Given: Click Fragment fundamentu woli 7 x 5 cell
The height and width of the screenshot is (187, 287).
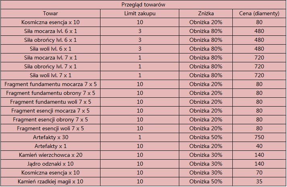Looking at the screenshot, I should (x=51, y=102).
